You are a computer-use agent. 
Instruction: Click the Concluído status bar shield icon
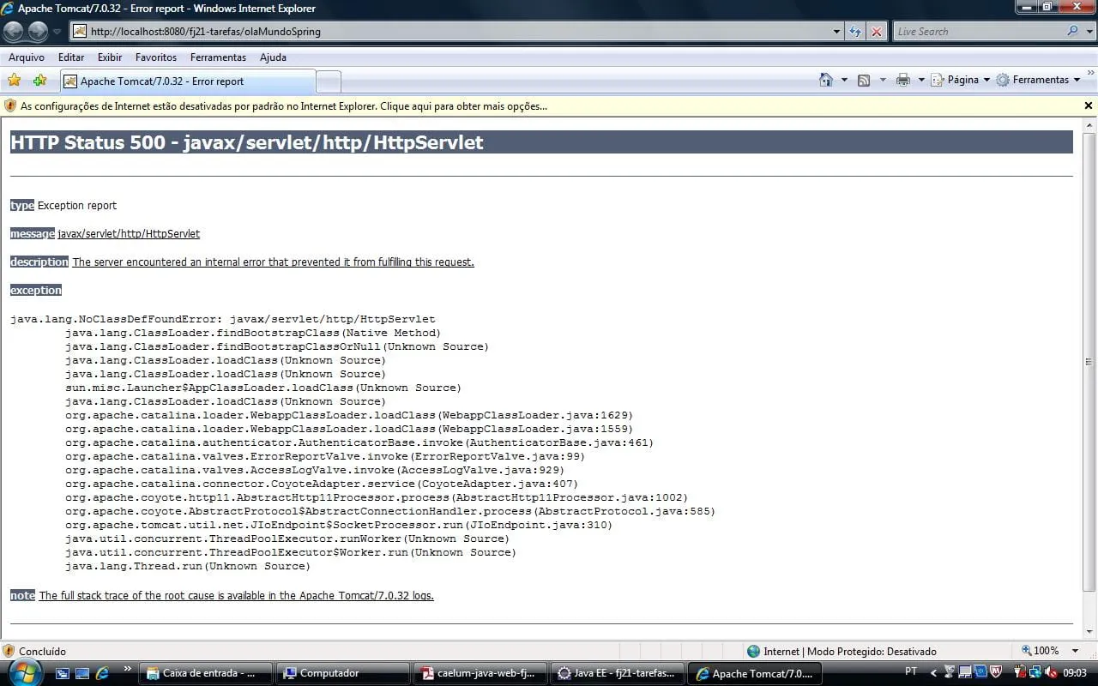[9, 651]
